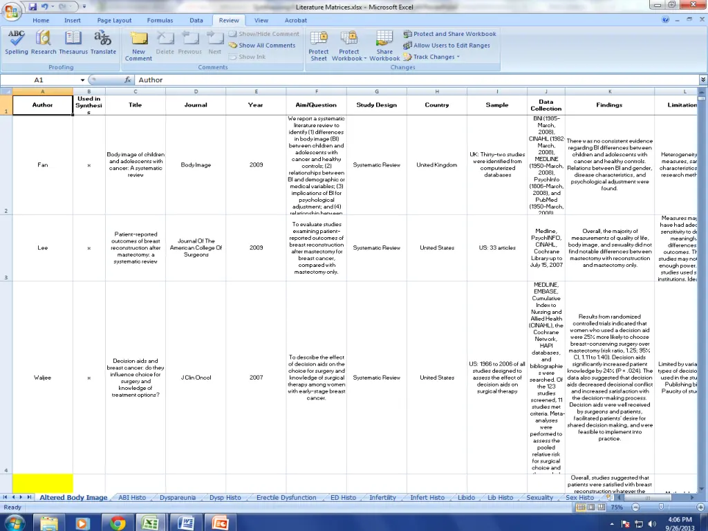Open the Acrobat ribbon tab
The width and height of the screenshot is (708, 531).
(296, 20)
